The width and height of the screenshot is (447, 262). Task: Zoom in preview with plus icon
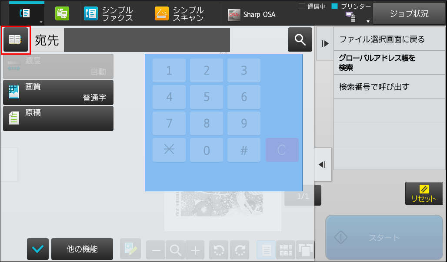coord(195,250)
